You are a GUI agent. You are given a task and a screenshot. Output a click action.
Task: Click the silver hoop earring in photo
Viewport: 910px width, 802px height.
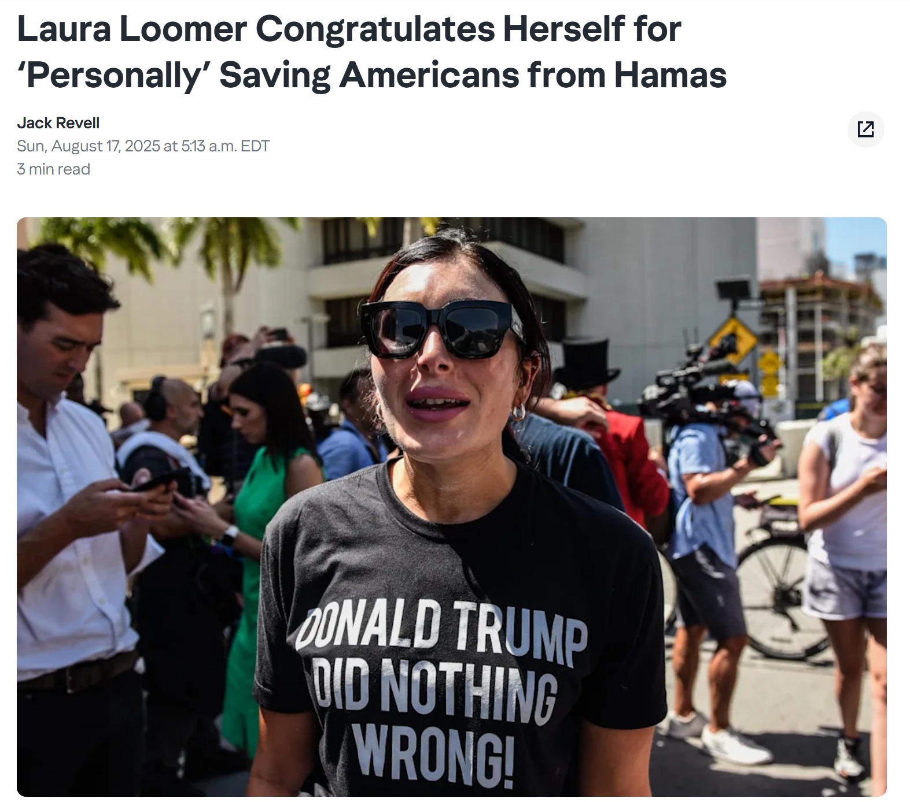(x=518, y=413)
